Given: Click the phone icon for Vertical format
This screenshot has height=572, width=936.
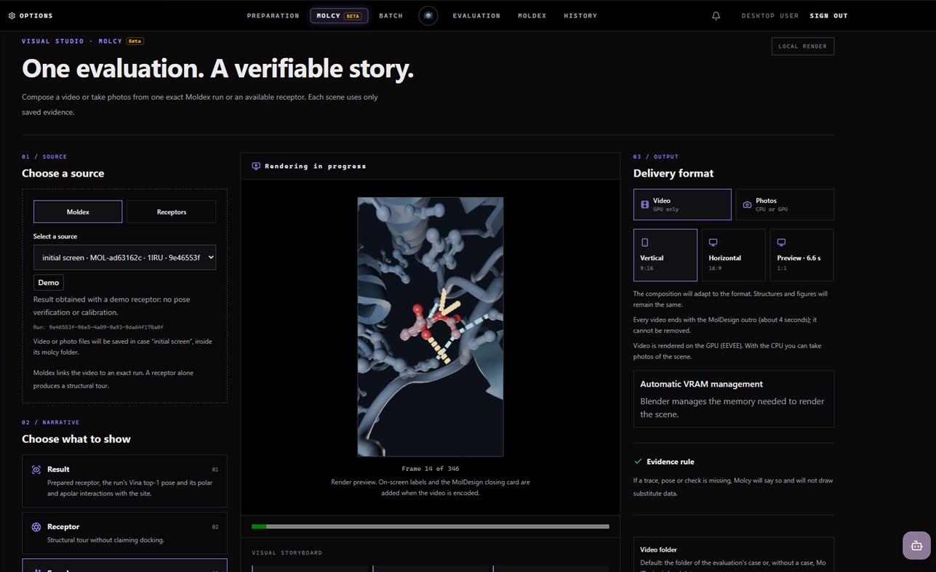Looking at the screenshot, I should tap(644, 242).
